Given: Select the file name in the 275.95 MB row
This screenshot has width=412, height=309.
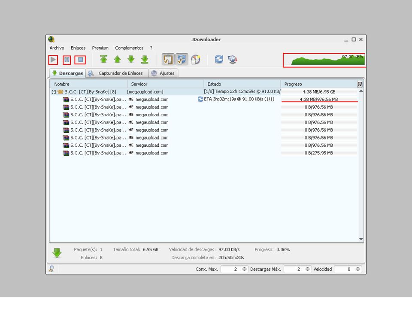Looking at the screenshot, I should (98, 153).
